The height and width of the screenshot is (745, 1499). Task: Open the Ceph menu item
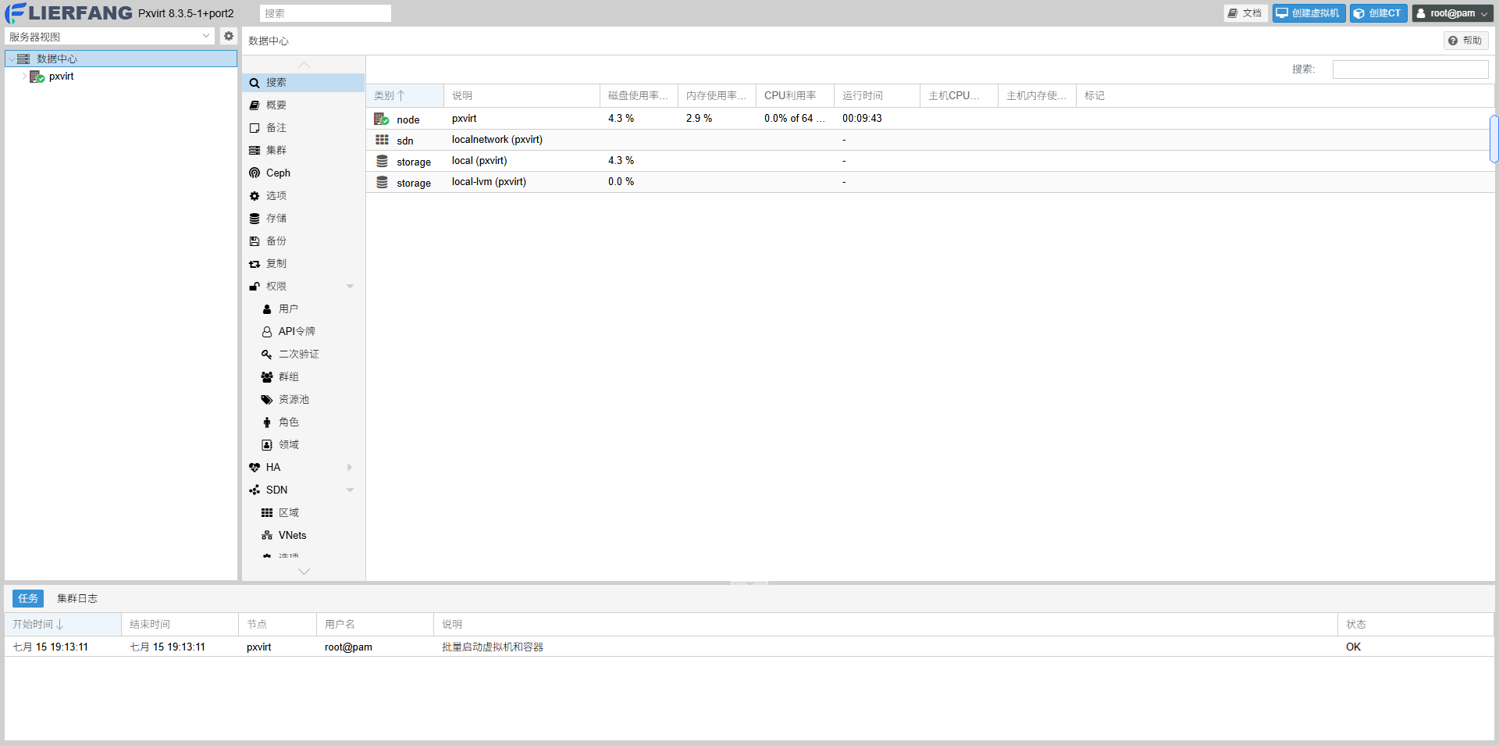click(278, 173)
